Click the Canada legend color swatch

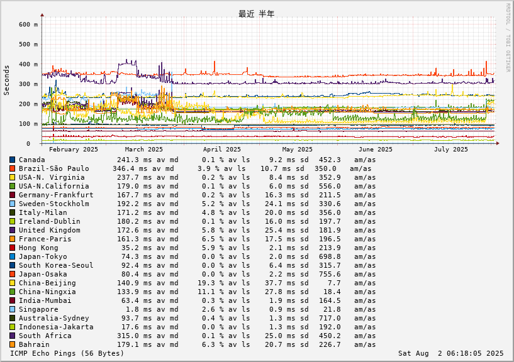coord(12,160)
